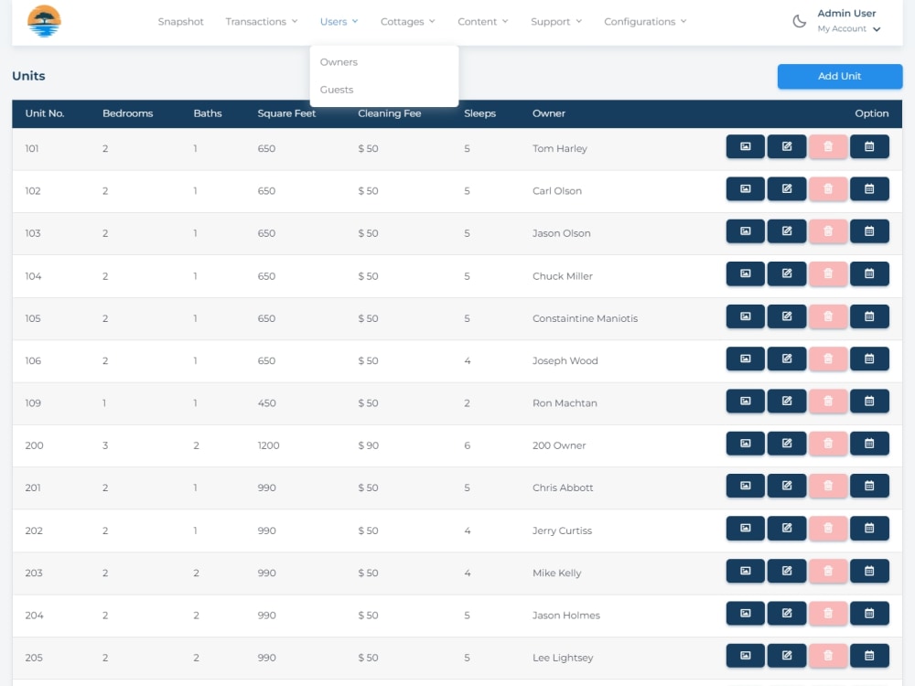Viewport: 915px width, 686px height.
Task: Edit Carl Olson's unit 102
Action: [787, 189]
